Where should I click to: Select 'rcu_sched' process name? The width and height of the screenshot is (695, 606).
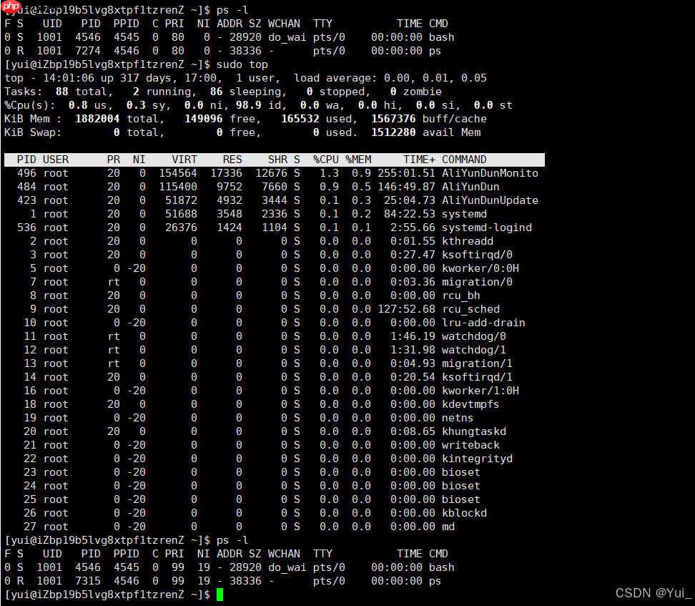click(470, 309)
